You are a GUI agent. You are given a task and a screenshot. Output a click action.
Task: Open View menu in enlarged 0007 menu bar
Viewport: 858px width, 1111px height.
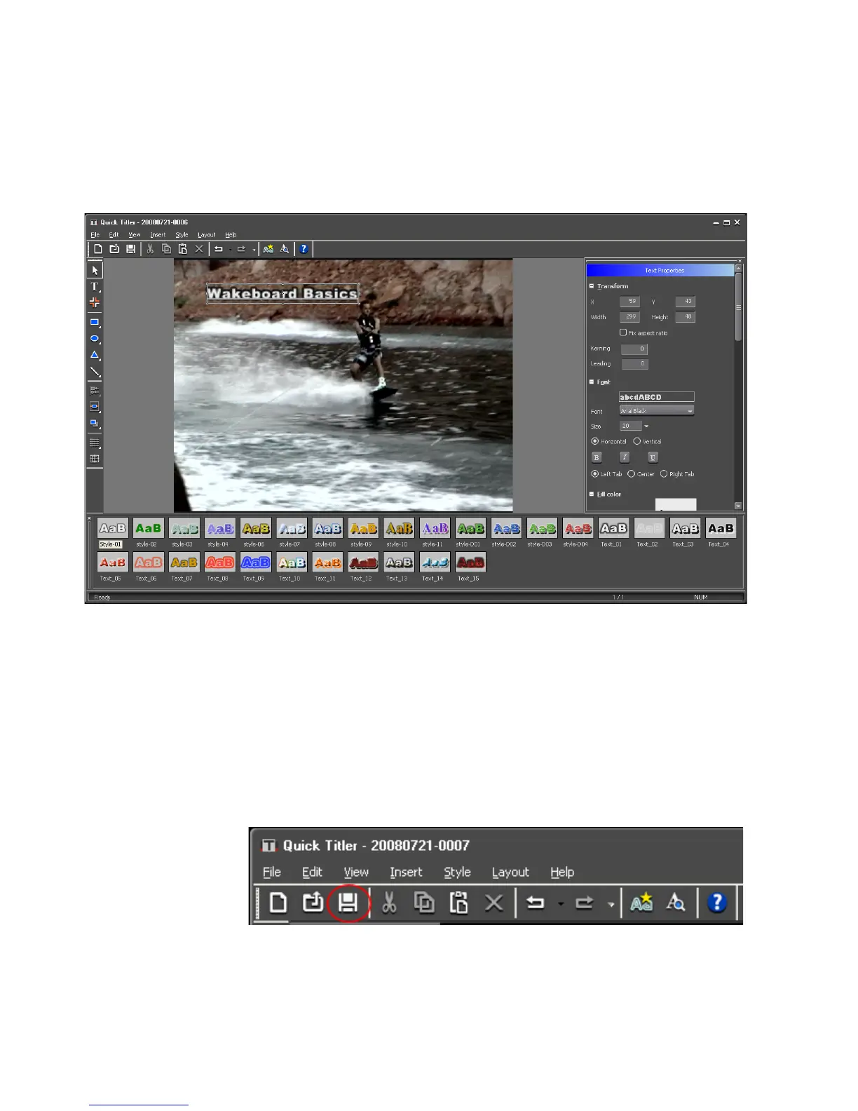coord(356,872)
